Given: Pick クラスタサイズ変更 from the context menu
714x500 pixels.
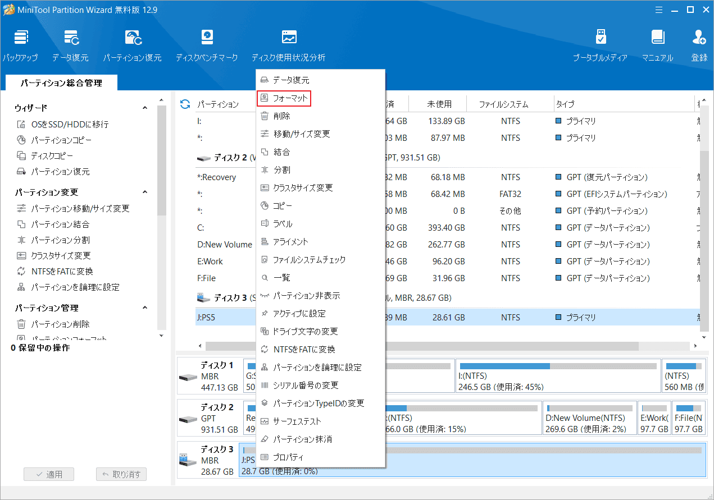Looking at the screenshot, I should [x=320, y=188].
